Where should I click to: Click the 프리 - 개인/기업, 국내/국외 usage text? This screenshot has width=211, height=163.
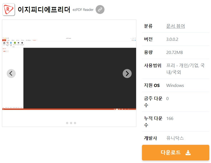pyautogui.click(x=186, y=69)
